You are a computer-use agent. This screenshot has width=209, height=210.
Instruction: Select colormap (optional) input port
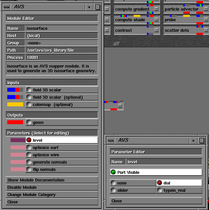(62, 104)
